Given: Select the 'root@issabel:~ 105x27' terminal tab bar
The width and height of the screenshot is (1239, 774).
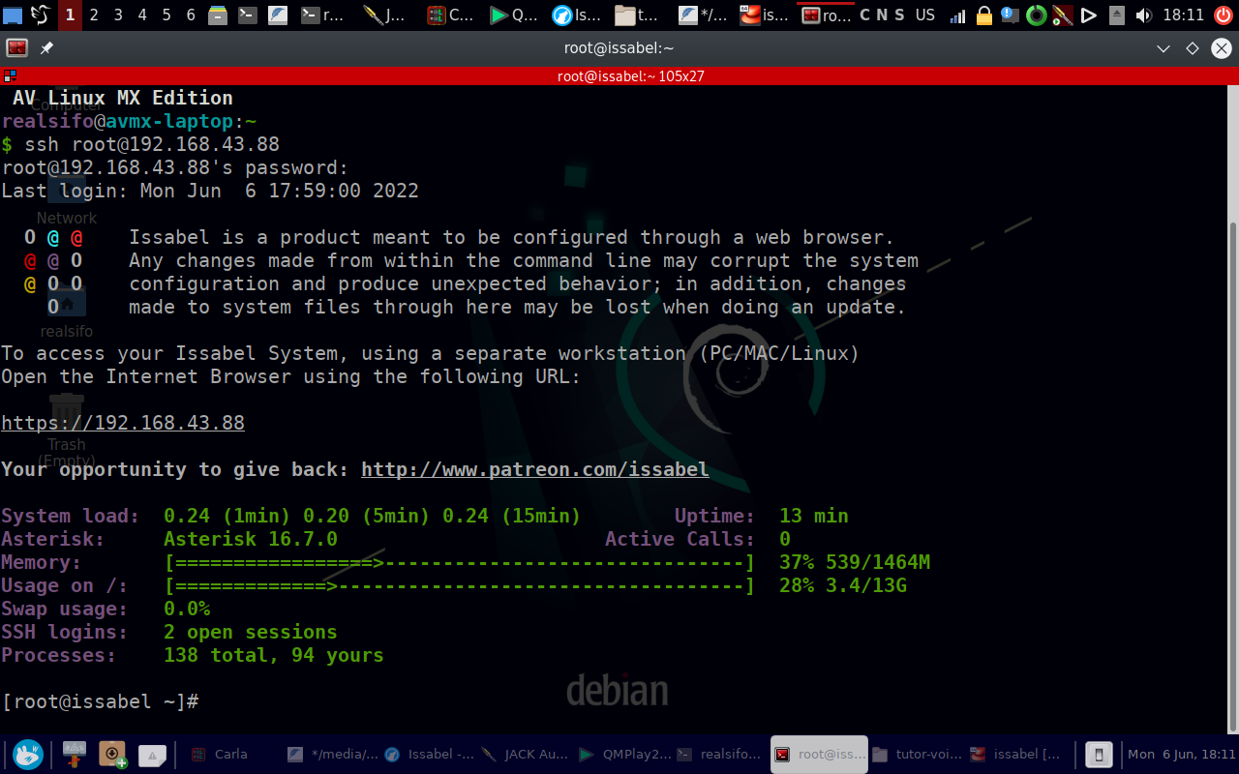Looking at the screenshot, I should pos(630,76).
